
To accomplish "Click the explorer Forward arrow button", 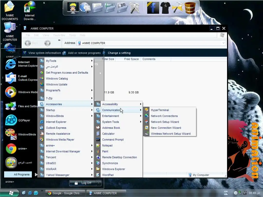I will tap(48, 43).
